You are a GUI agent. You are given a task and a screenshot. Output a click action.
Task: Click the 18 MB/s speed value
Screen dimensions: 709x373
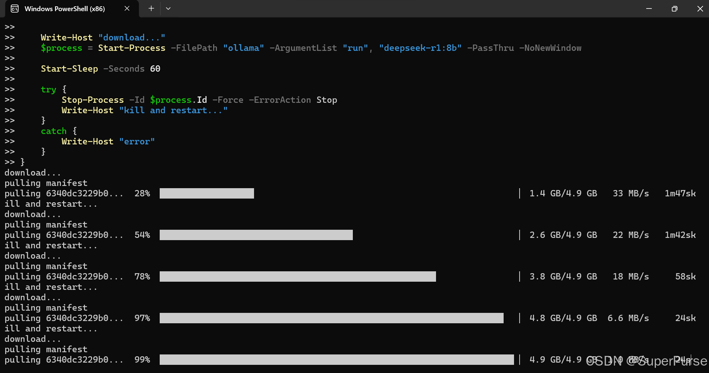(x=631, y=277)
